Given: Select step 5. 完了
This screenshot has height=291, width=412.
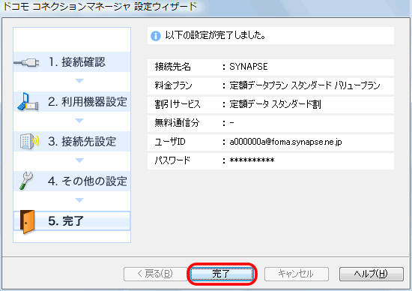Looking at the screenshot, I should click(x=72, y=221).
